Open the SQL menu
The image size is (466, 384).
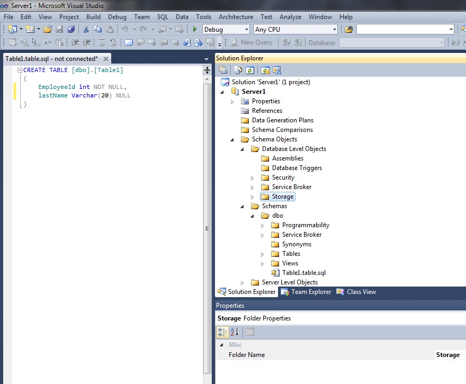(x=163, y=17)
